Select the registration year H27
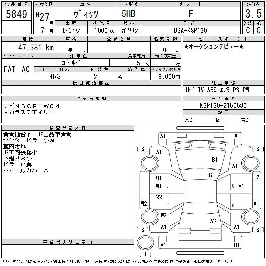Screen dimensions: 266x266 click(x=43, y=16)
